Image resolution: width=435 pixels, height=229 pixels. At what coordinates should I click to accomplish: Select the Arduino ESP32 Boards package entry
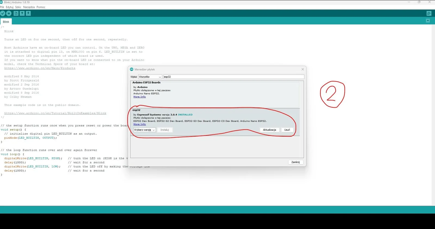pyautogui.click(x=215, y=94)
